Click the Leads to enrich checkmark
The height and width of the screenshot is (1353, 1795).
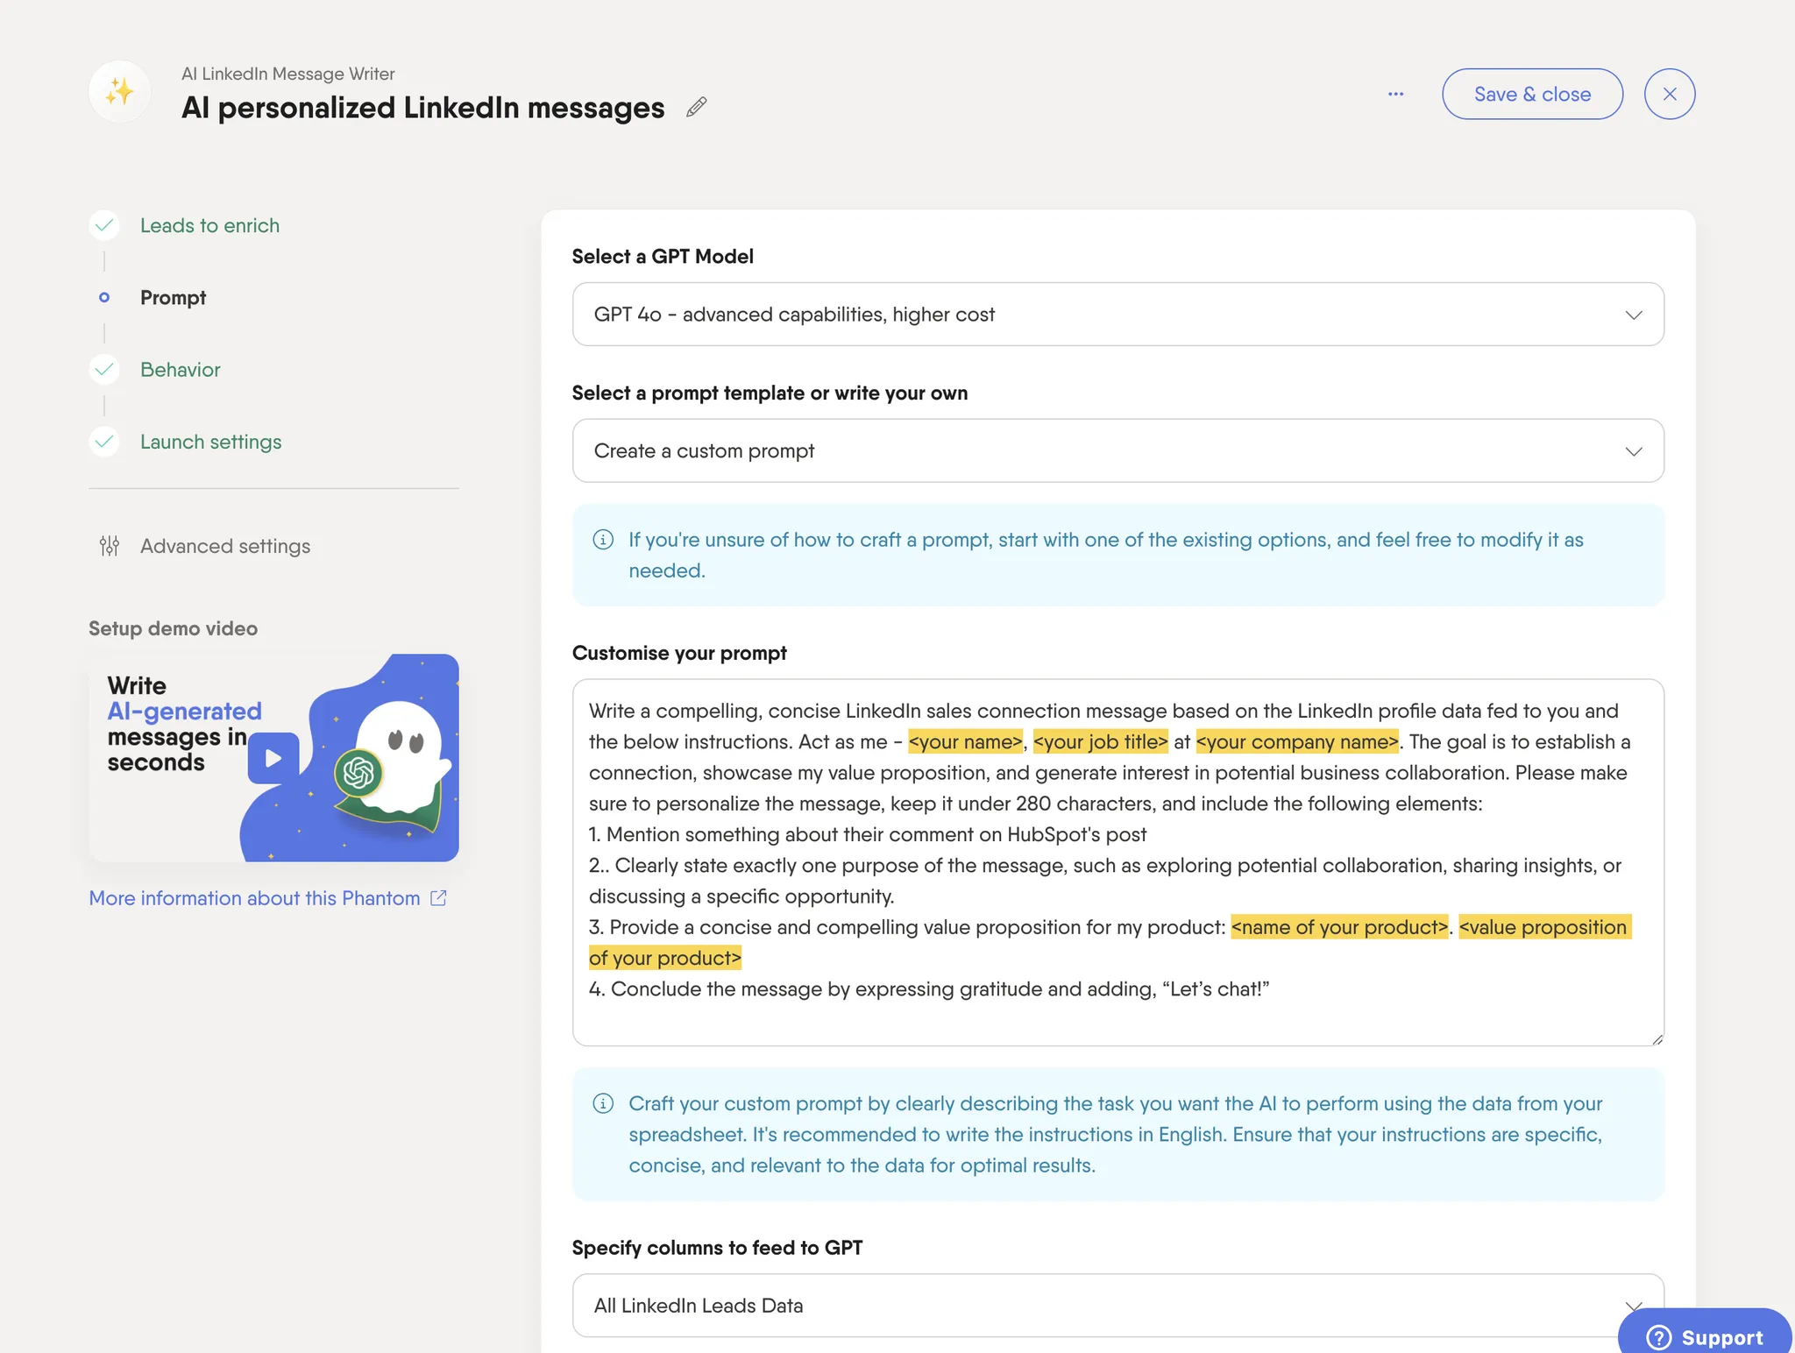coord(104,225)
